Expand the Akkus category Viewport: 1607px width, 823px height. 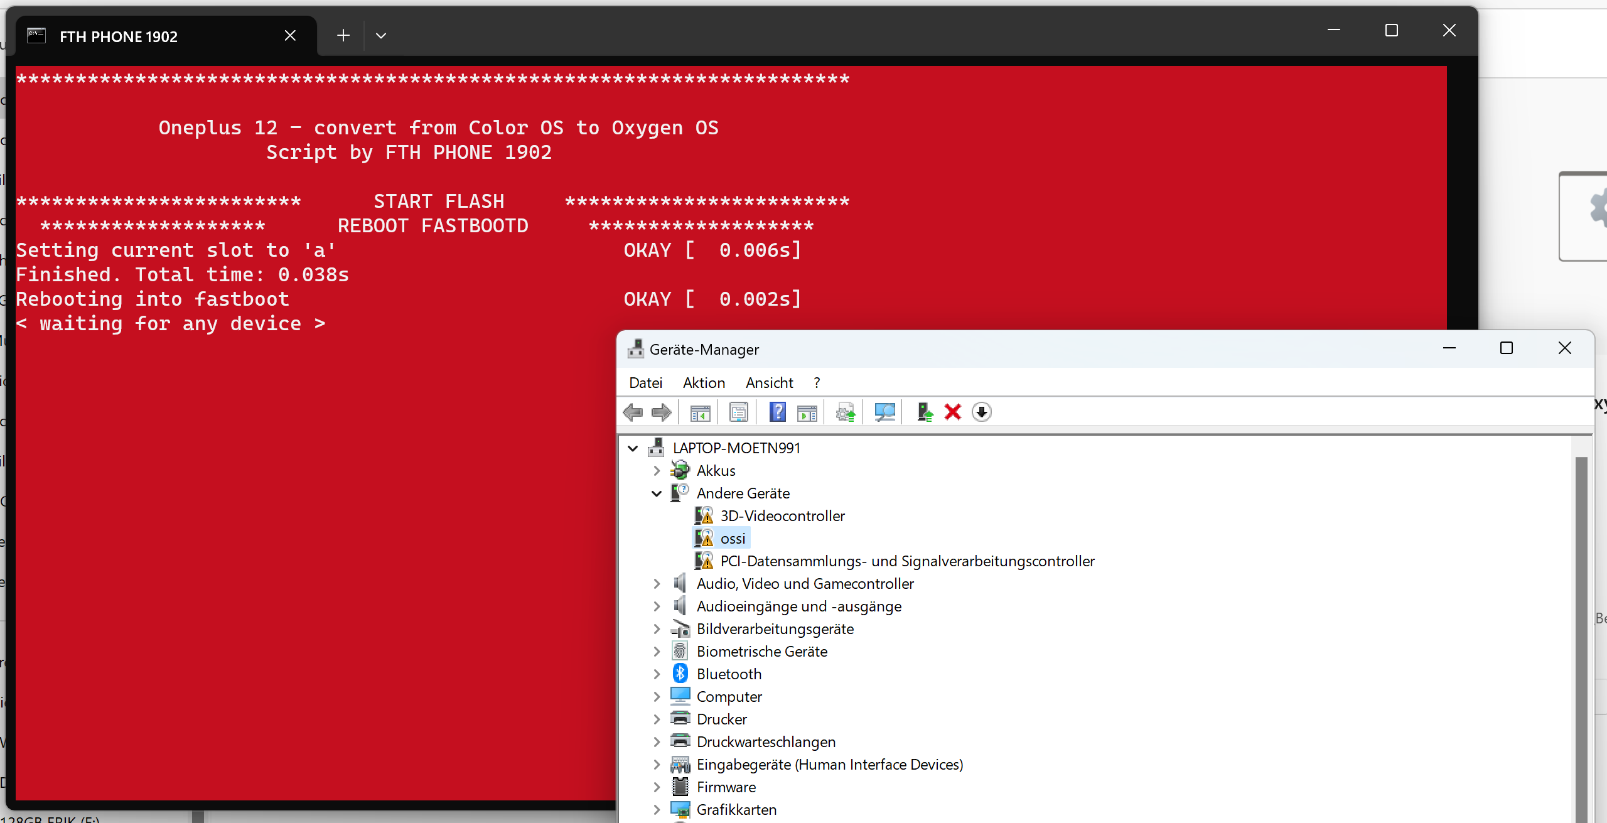pyautogui.click(x=657, y=471)
